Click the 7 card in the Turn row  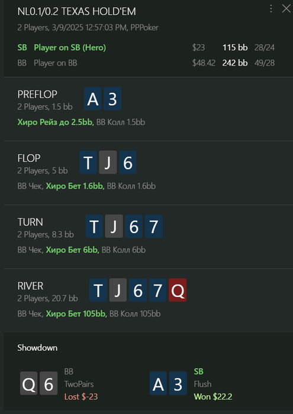pos(153,227)
